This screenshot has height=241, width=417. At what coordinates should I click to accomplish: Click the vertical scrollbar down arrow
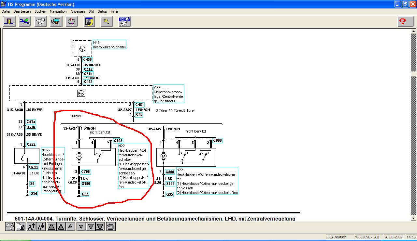pos(413,218)
